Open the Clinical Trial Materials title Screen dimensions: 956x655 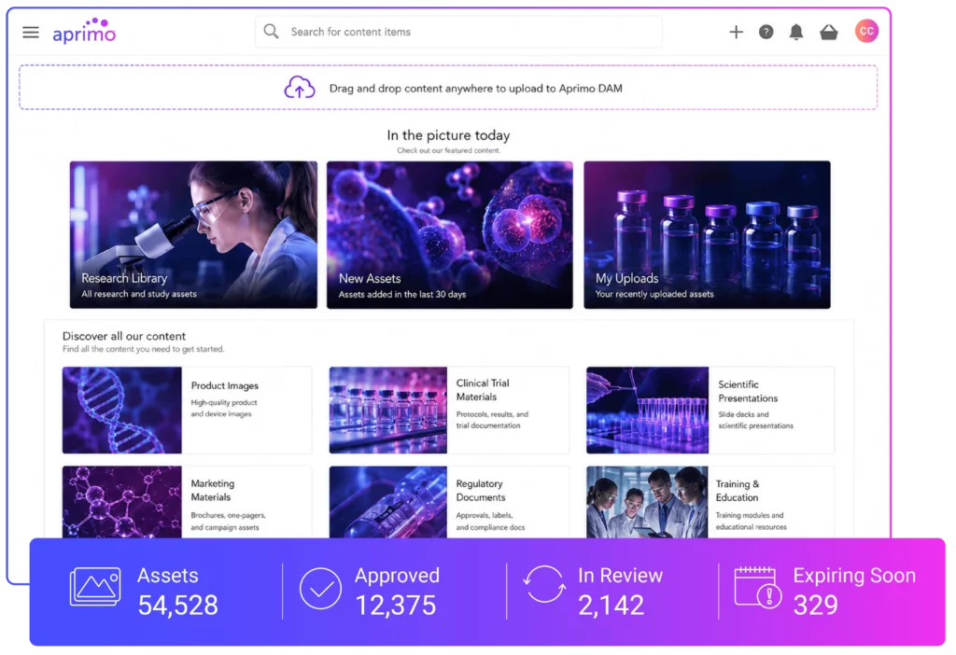[x=483, y=390]
